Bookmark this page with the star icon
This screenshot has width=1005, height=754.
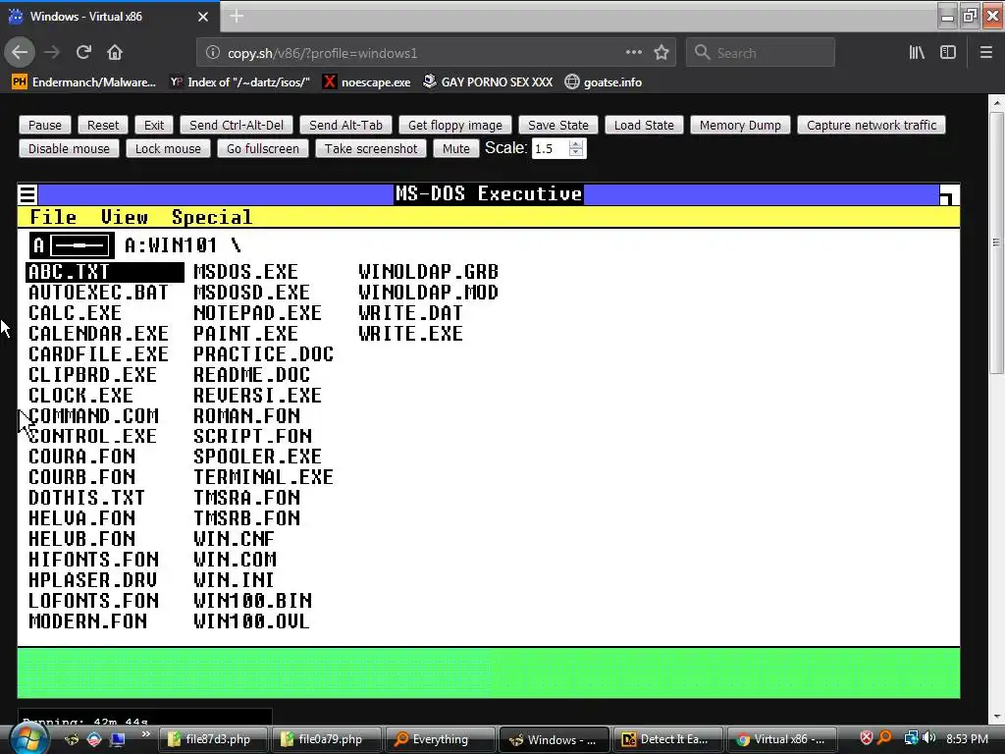coord(661,53)
